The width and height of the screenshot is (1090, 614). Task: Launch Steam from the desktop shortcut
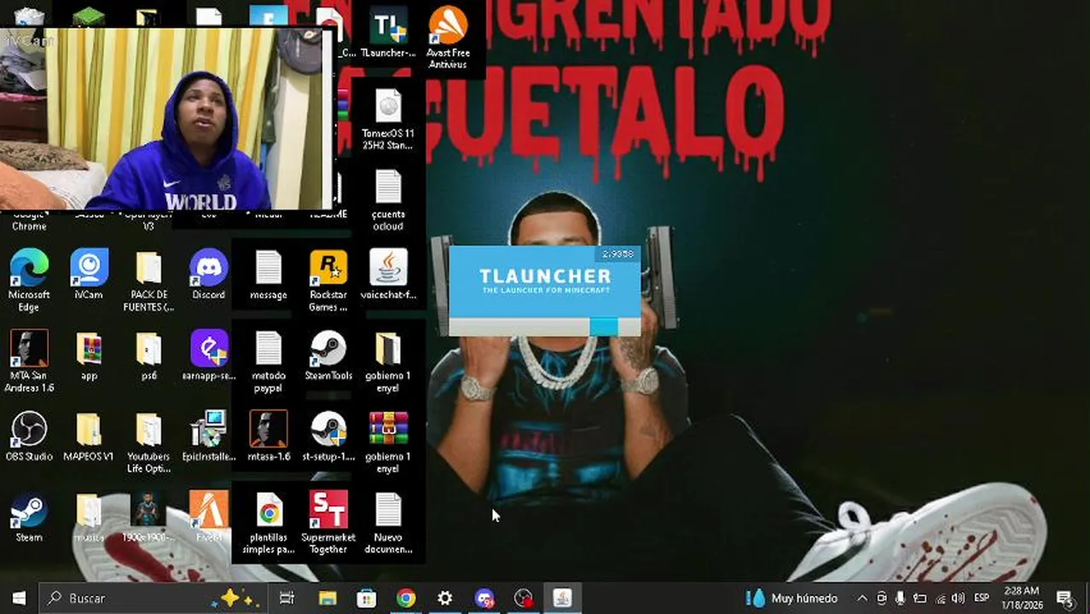(29, 518)
